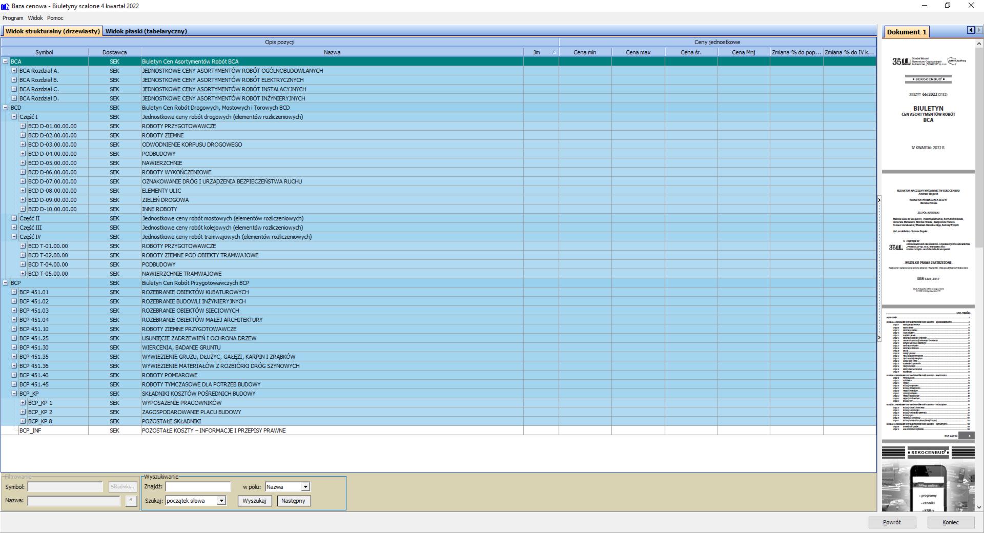Select the BCP_INF row
The image size is (984, 533).
click(x=438, y=430)
